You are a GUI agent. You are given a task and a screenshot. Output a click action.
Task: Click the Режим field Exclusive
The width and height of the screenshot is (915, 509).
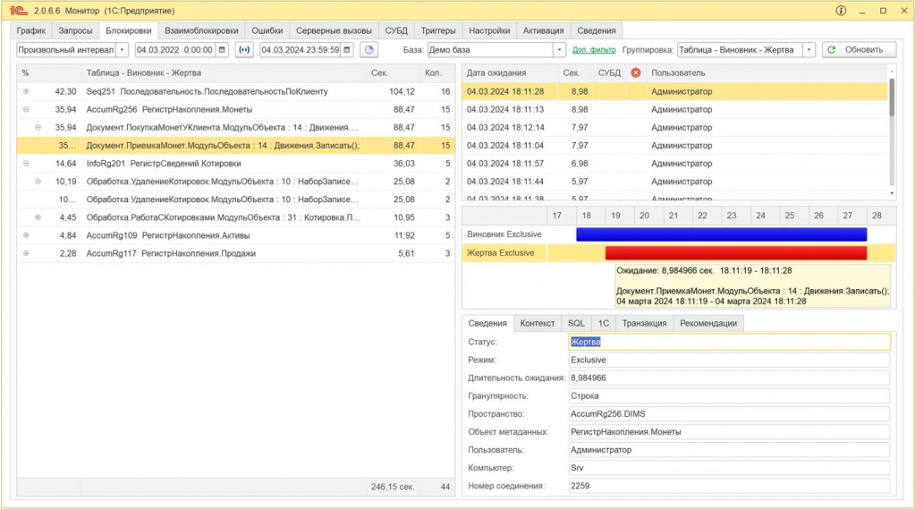point(730,361)
